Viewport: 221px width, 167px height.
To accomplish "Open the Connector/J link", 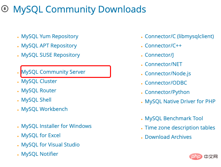I will 159,55.
